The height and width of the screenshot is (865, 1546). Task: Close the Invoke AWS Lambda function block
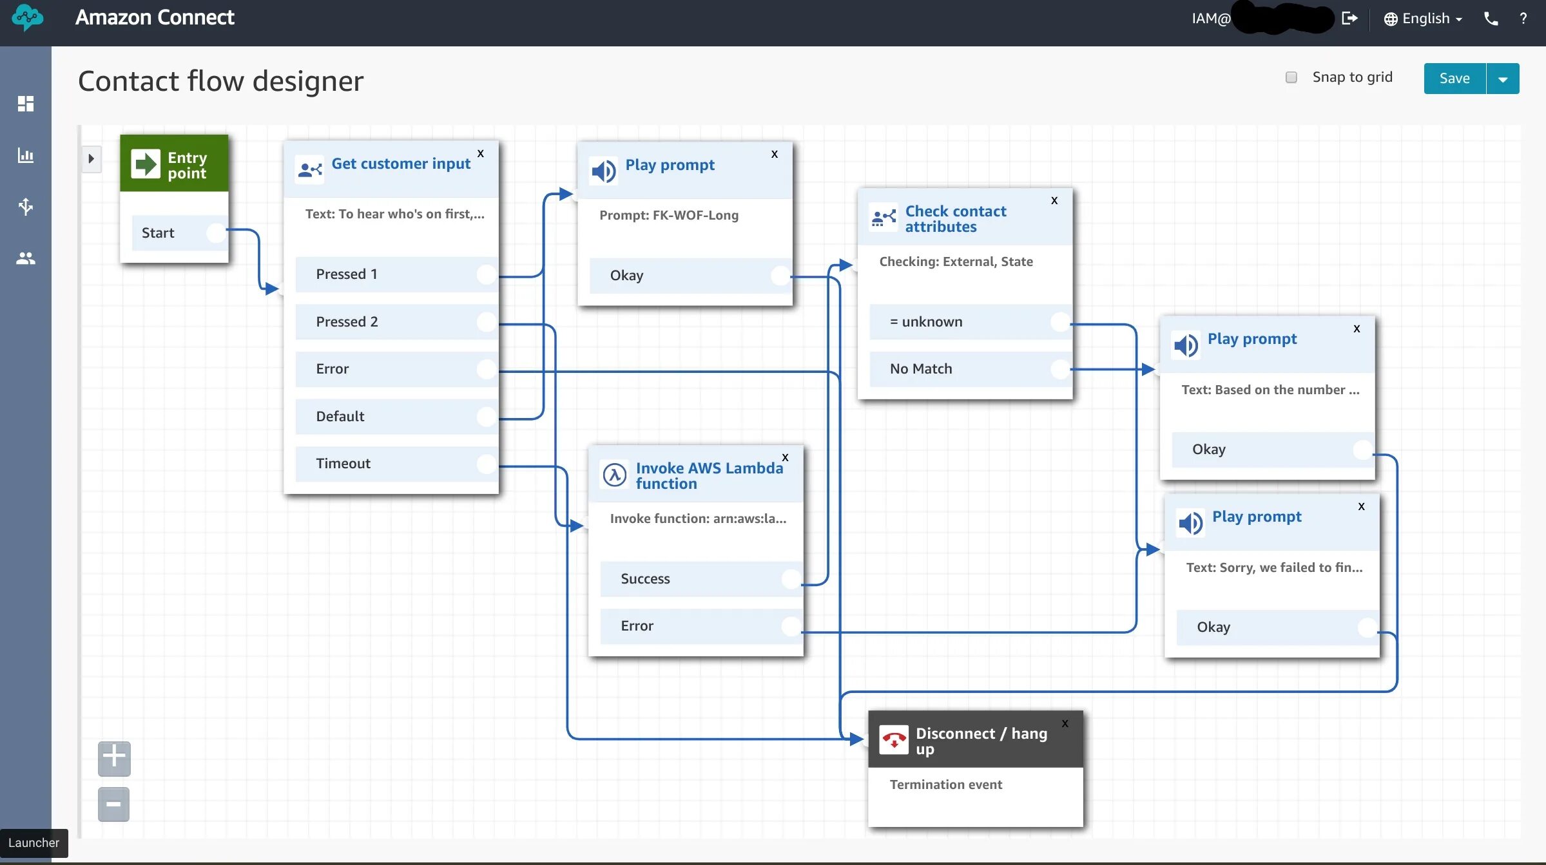point(785,457)
